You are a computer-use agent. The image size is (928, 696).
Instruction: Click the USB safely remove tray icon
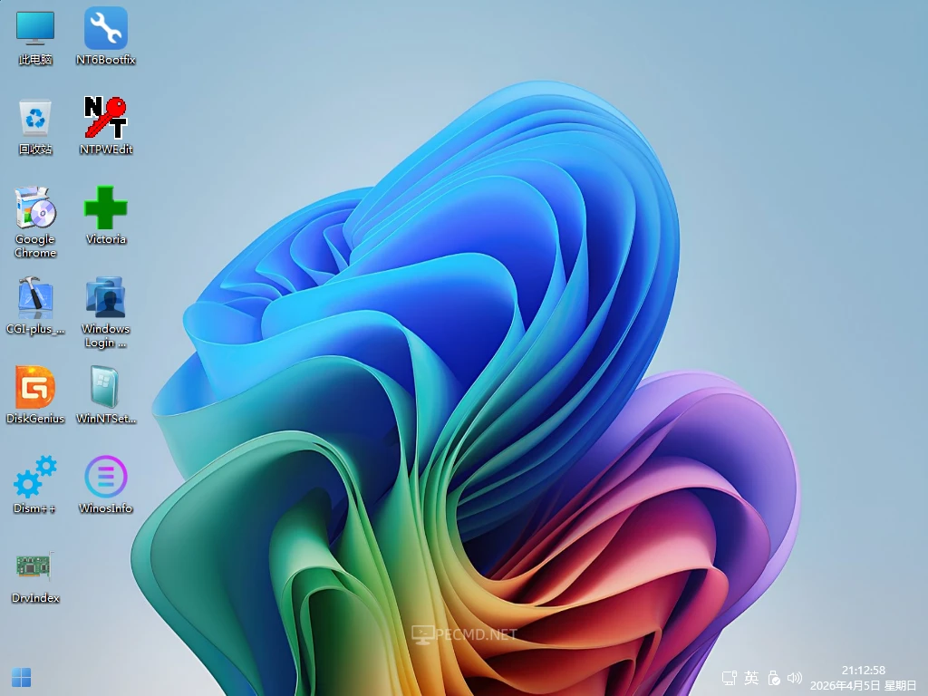coord(774,678)
